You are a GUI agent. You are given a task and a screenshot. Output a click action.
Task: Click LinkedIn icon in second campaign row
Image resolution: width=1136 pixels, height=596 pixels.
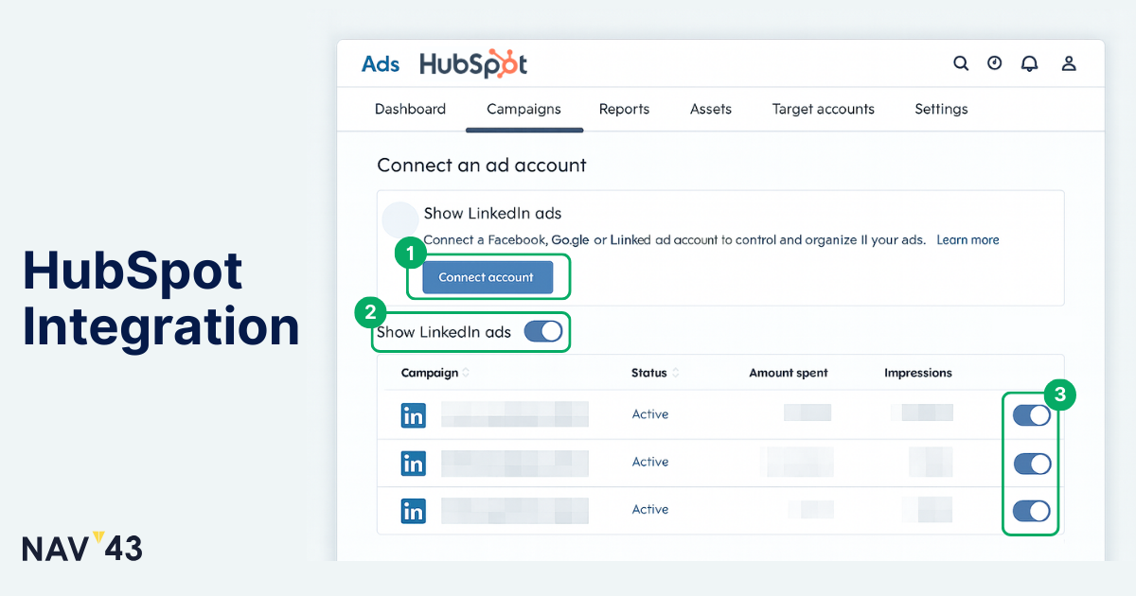(x=414, y=463)
